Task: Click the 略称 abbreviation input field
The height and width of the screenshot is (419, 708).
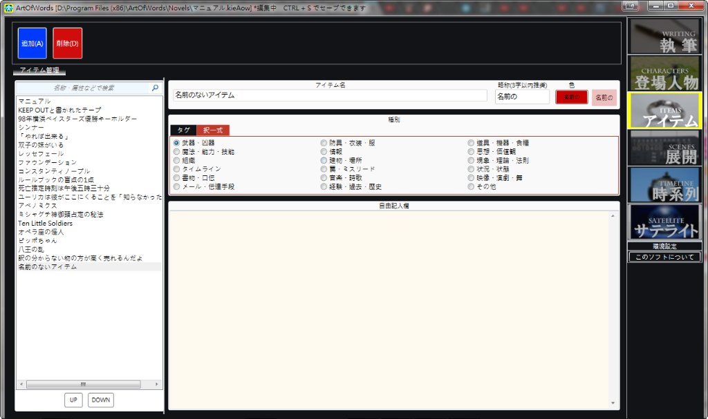Action: click(x=522, y=97)
